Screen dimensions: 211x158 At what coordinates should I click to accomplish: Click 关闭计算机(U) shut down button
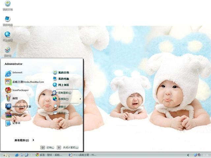tap(68, 147)
